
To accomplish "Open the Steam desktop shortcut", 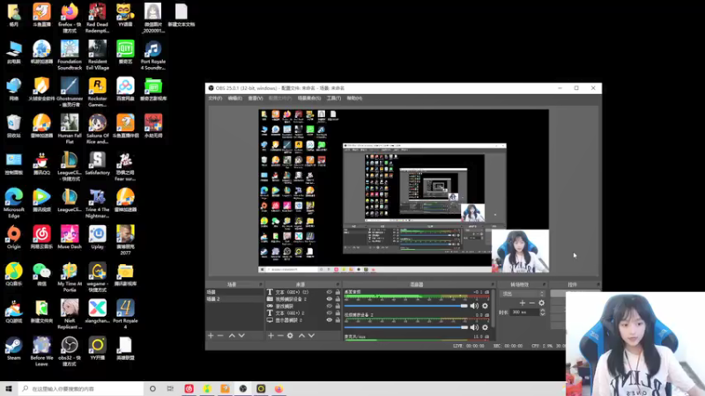I will point(13,348).
